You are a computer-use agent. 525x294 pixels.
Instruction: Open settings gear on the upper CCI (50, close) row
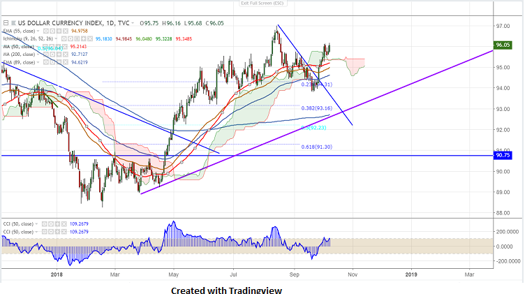(51, 224)
